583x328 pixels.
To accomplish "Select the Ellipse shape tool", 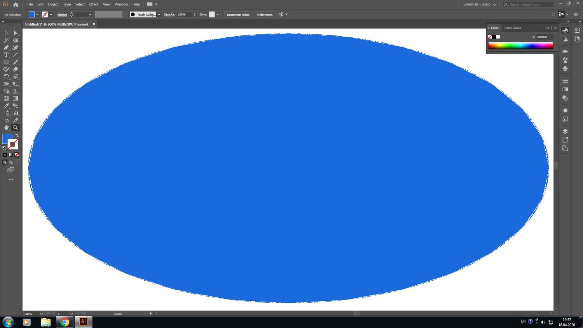I will (6, 62).
